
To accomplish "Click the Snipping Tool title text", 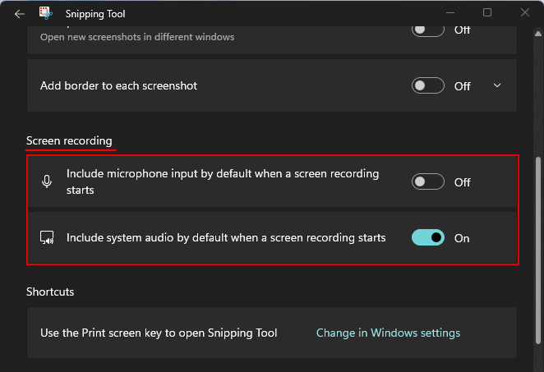I will 95,14.
